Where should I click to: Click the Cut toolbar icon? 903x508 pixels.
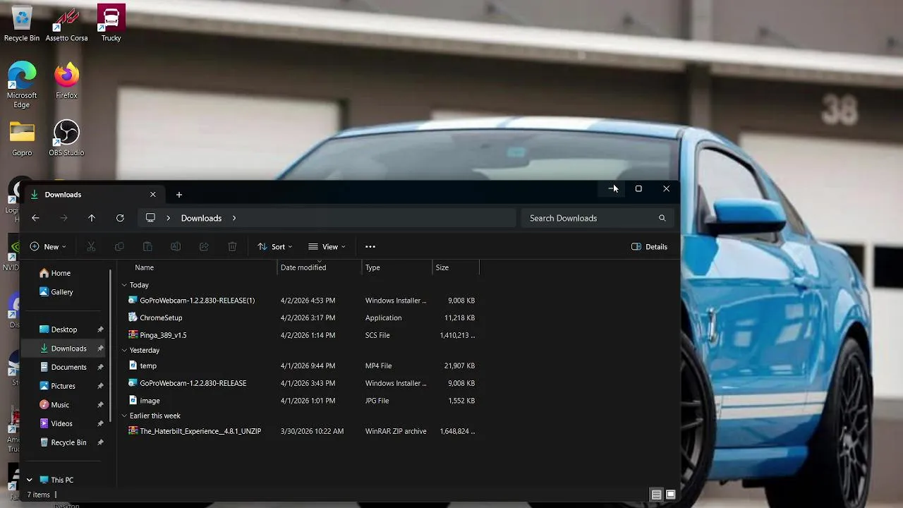[x=91, y=247]
